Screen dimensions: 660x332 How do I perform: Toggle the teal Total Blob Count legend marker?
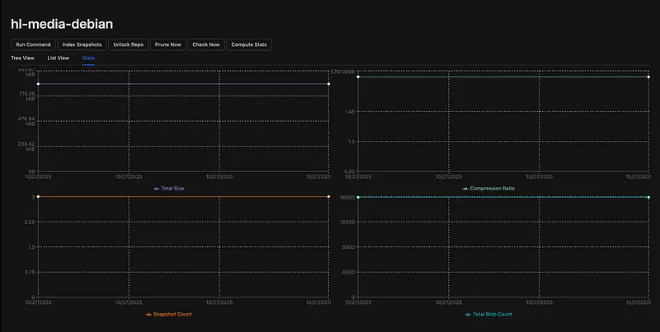469,314
